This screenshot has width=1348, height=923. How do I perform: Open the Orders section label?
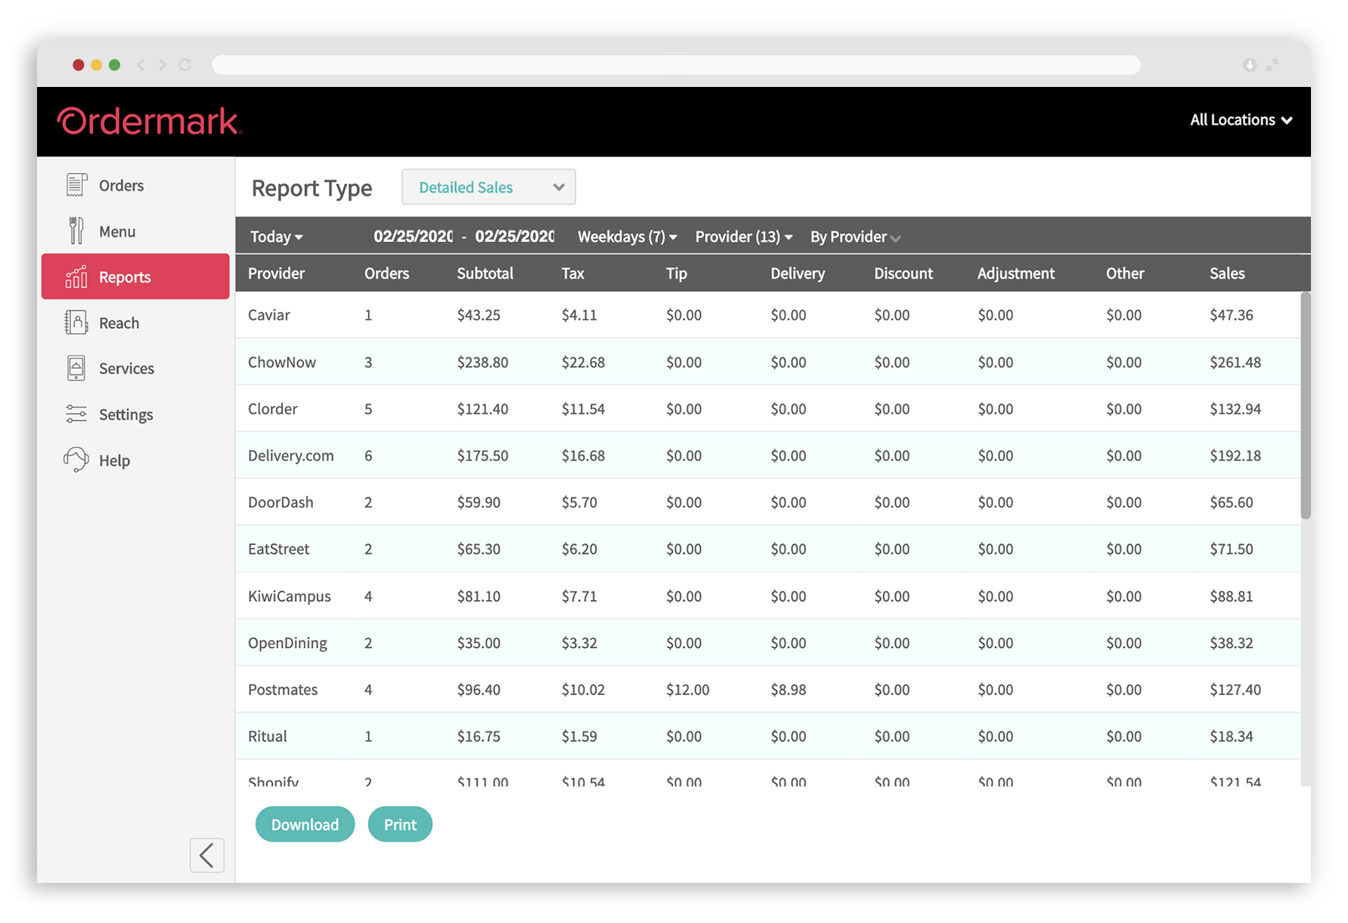(121, 185)
